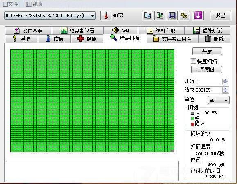Screen dimensions: 237x184
Task: Enable the 快速扫描 quick scan checkbox
Action: point(193,61)
